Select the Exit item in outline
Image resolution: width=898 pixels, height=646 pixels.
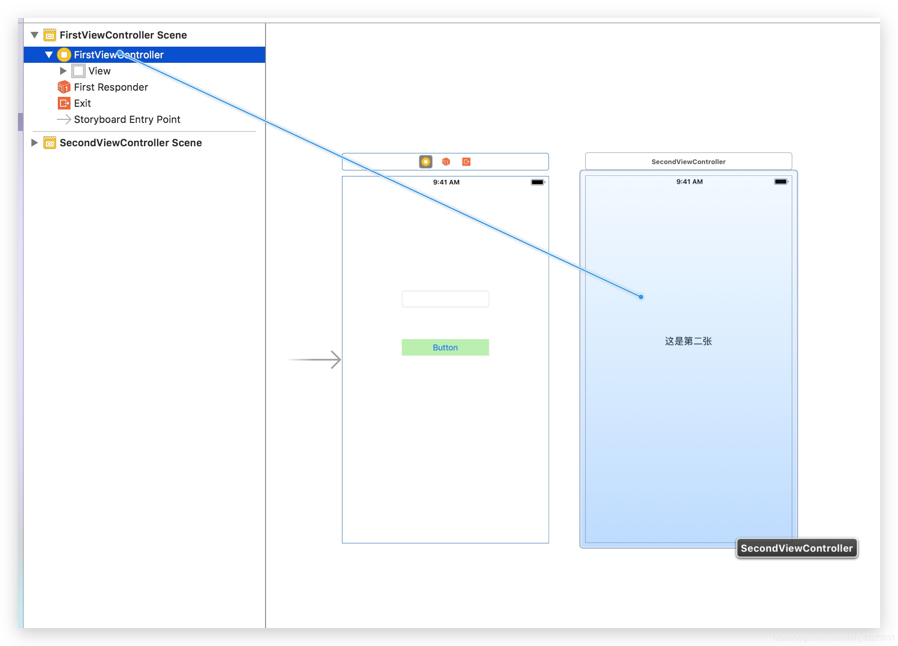click(83, 103)
